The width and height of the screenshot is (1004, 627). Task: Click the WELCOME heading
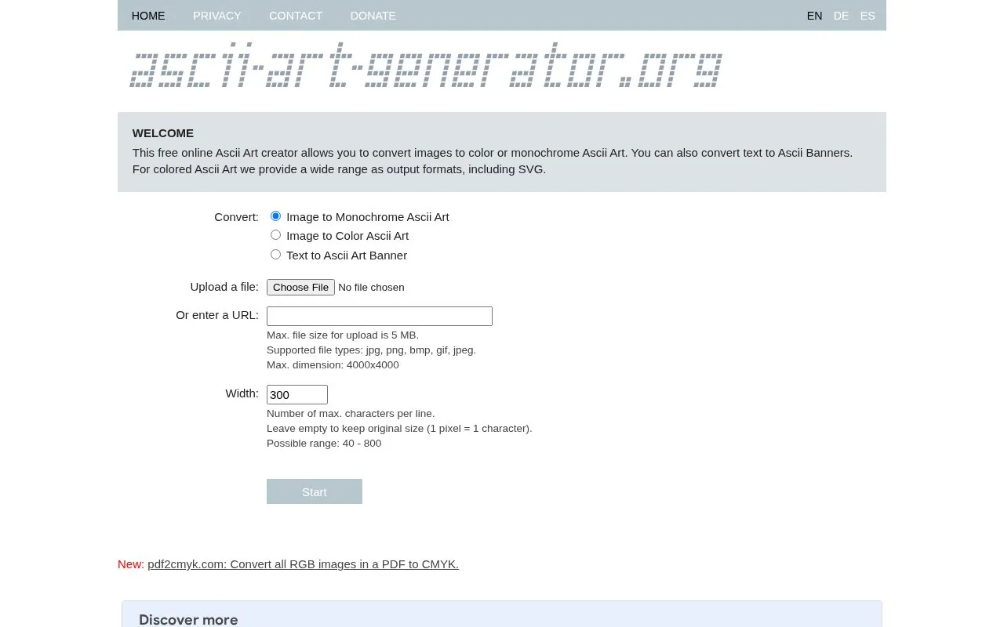(163, 133)
